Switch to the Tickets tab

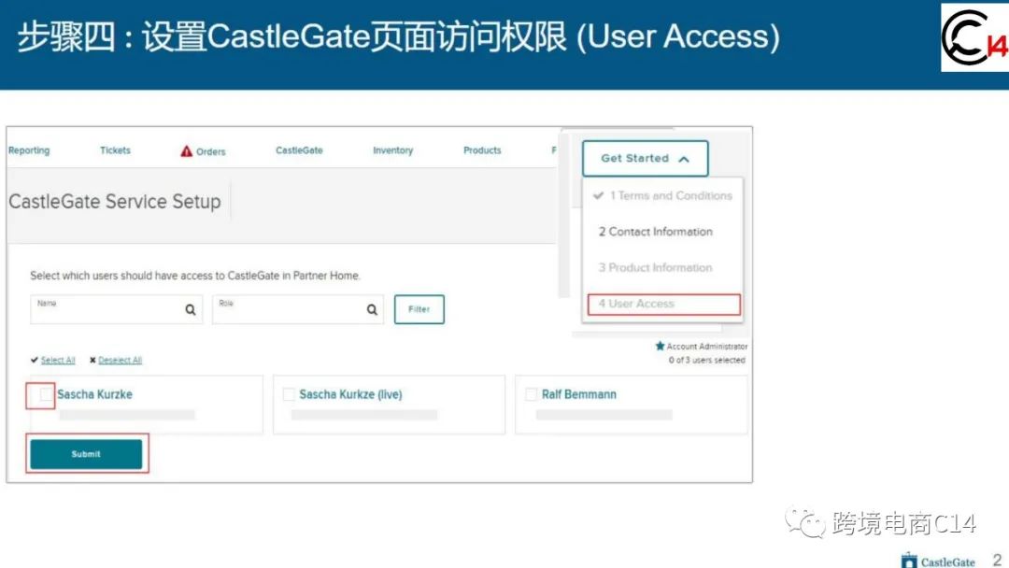(x=115, y=150)
